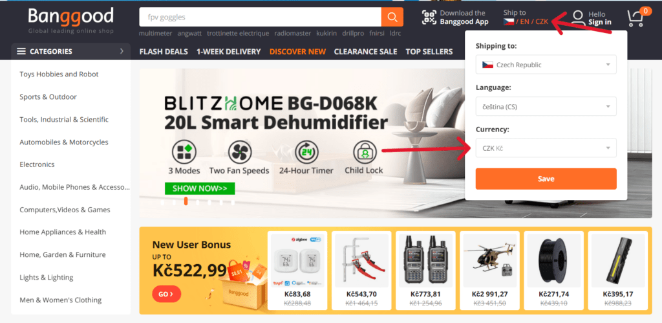Click the helicopter product thumbnail
The height and width of the screenshot is (323, 662).
pyautogui.click(x=490, y=260)
